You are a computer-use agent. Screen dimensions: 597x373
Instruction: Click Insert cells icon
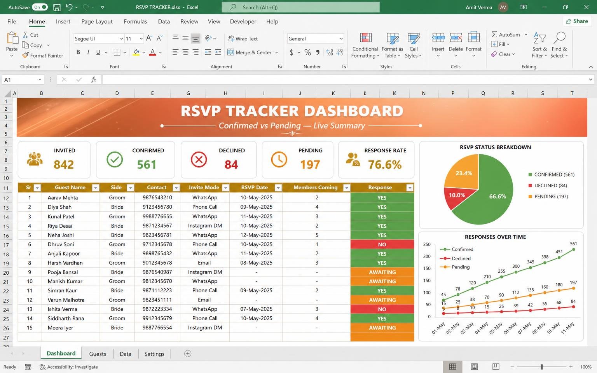438,38
